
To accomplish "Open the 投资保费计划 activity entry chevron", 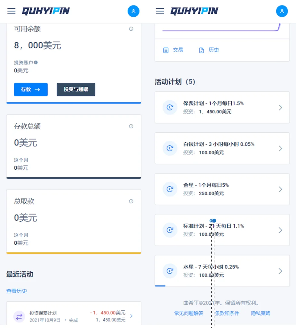I will (131, 316).
